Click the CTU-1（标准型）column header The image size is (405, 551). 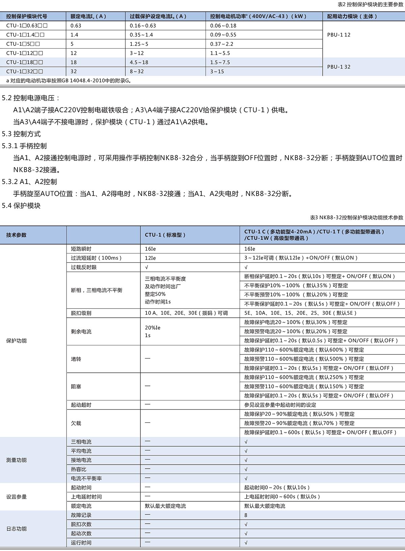click(165, 235)
